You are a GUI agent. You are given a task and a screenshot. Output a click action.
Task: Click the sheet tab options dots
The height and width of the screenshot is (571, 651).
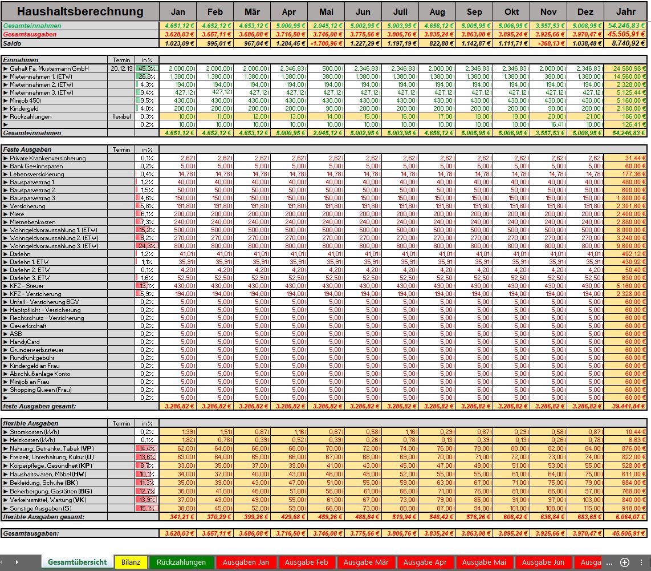(641, 562)
